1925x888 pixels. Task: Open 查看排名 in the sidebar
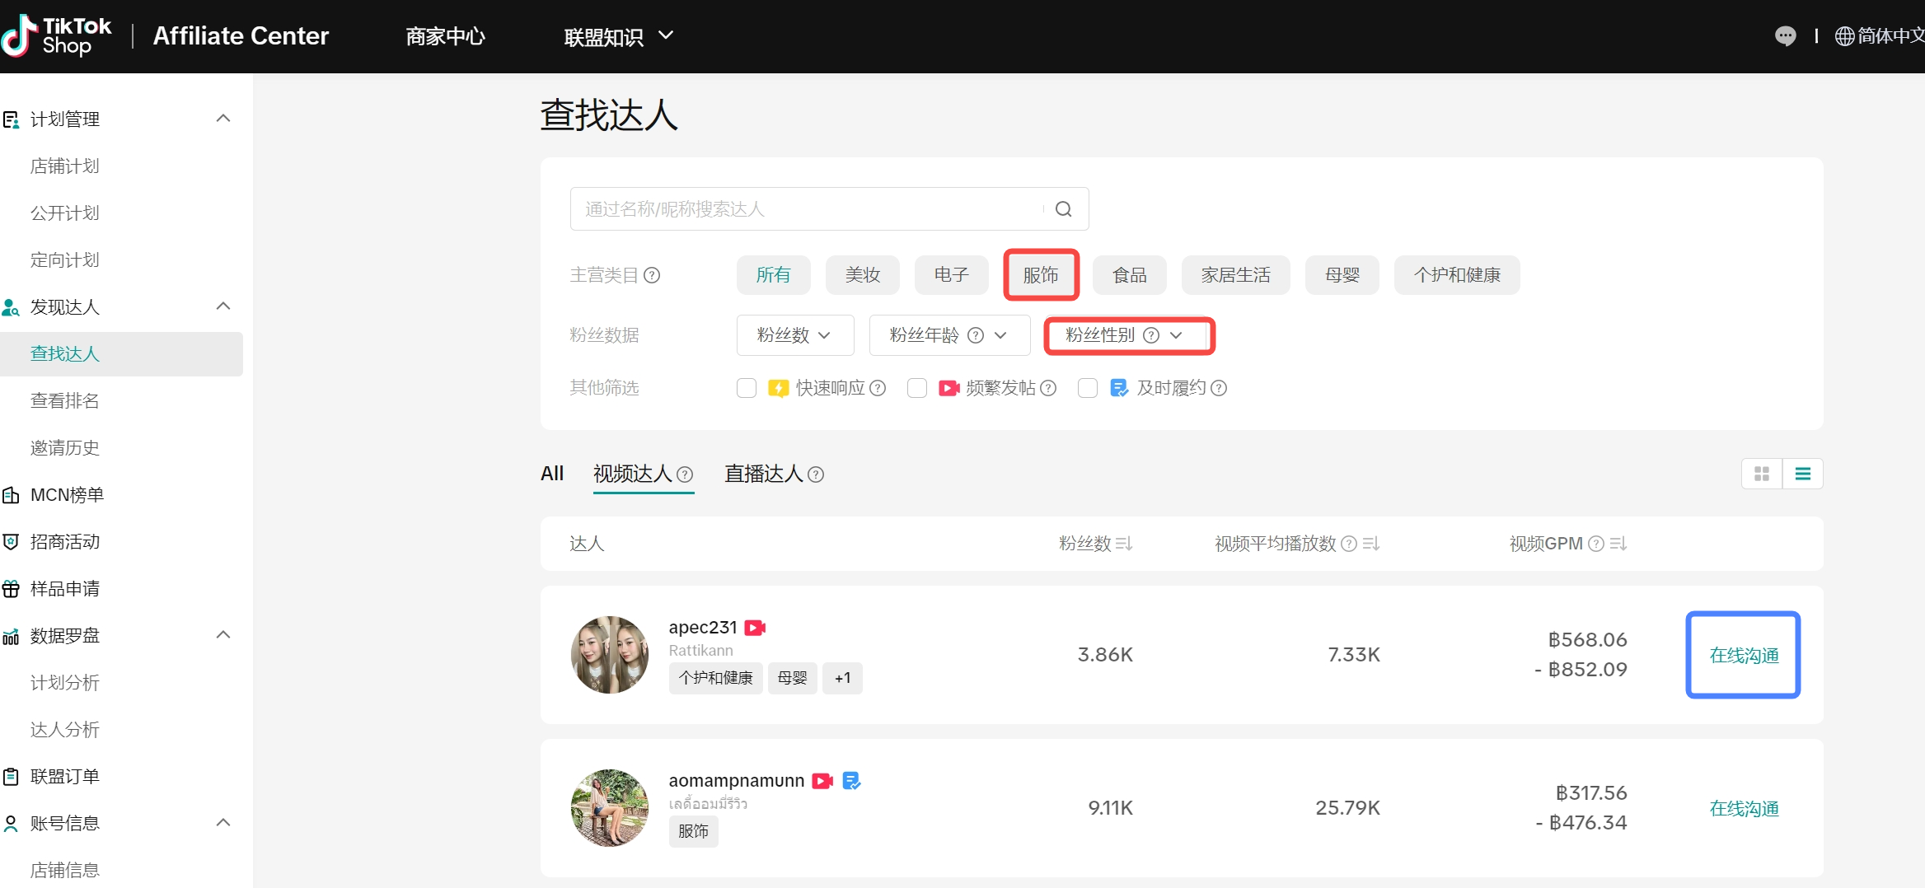click(65, 401)
